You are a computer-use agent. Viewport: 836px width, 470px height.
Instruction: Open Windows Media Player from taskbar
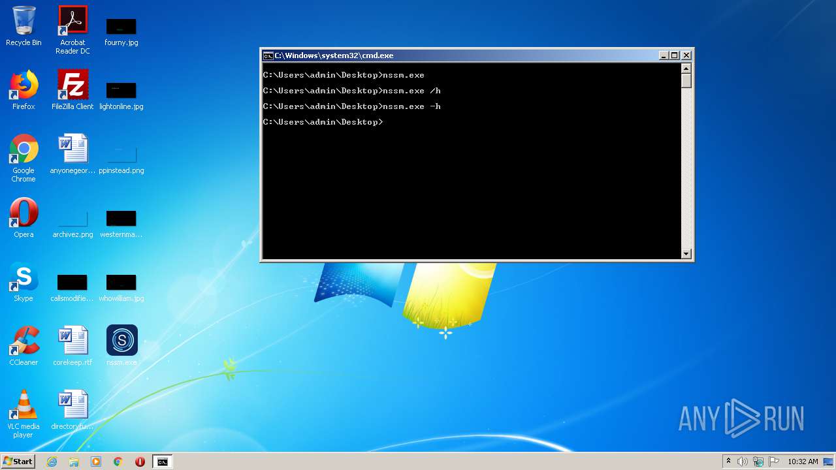coord(96,462)
